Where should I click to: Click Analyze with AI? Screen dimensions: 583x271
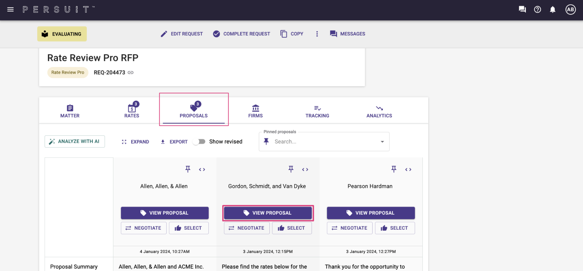[75, 142]
